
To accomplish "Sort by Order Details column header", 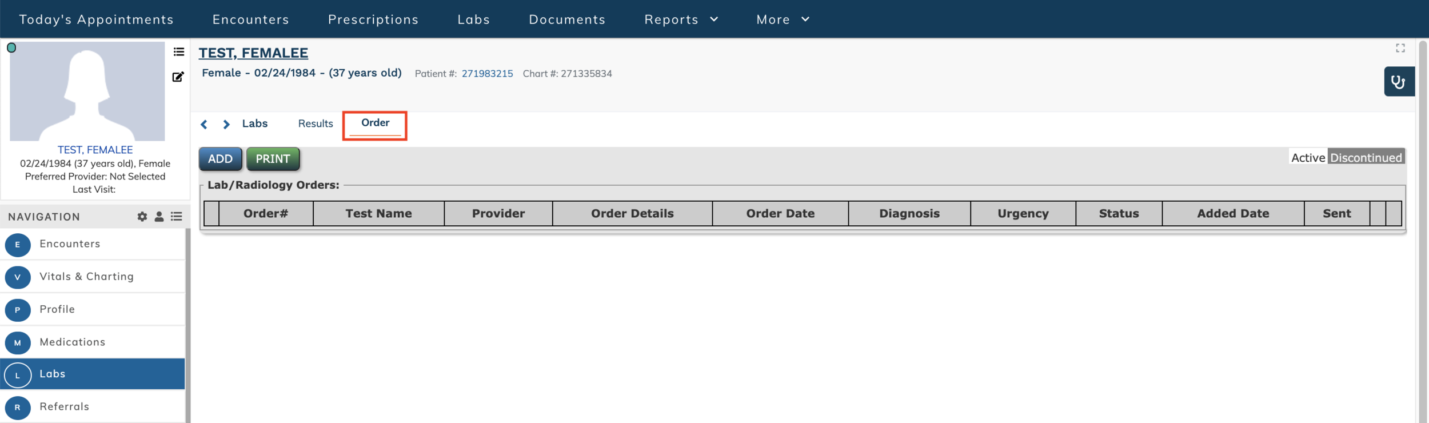I will click(x=632, y=213).
